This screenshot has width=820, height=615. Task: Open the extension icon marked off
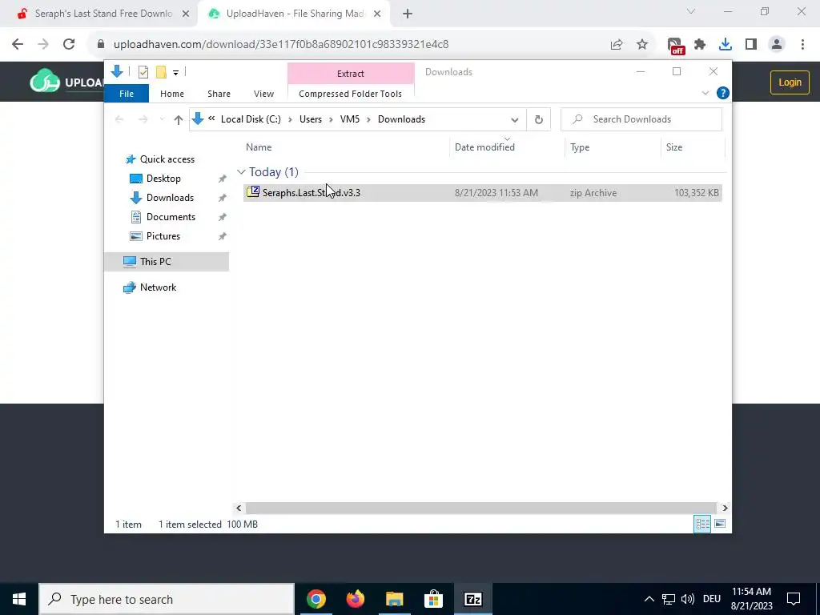675,46
